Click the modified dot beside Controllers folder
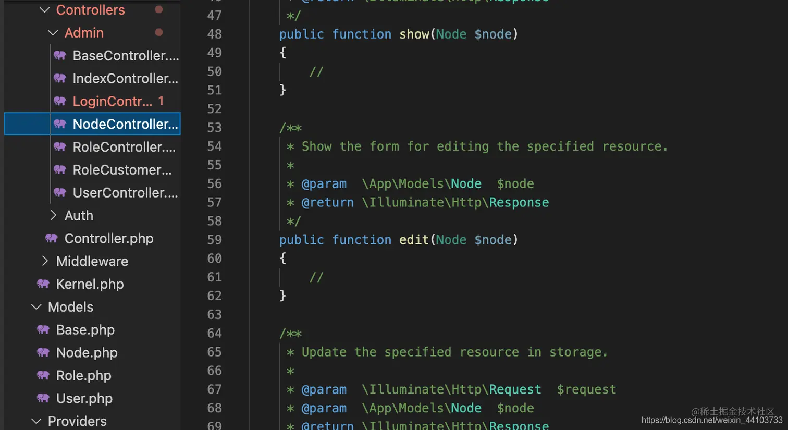The image size is (788, 430). pos(159,9)
